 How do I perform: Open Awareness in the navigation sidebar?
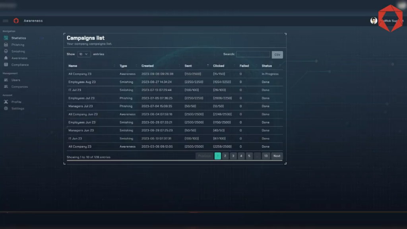coord(19,58)
